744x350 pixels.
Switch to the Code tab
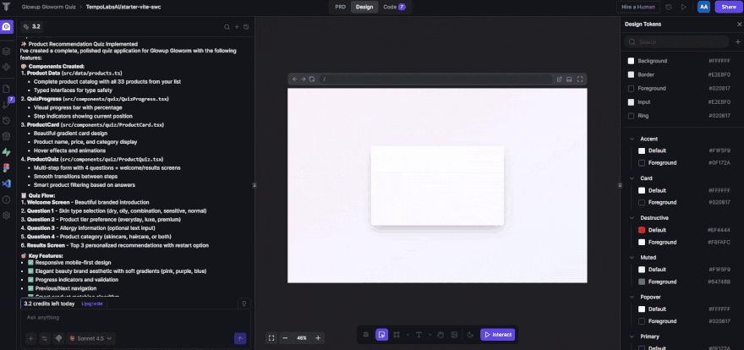(x=393, y=7)
